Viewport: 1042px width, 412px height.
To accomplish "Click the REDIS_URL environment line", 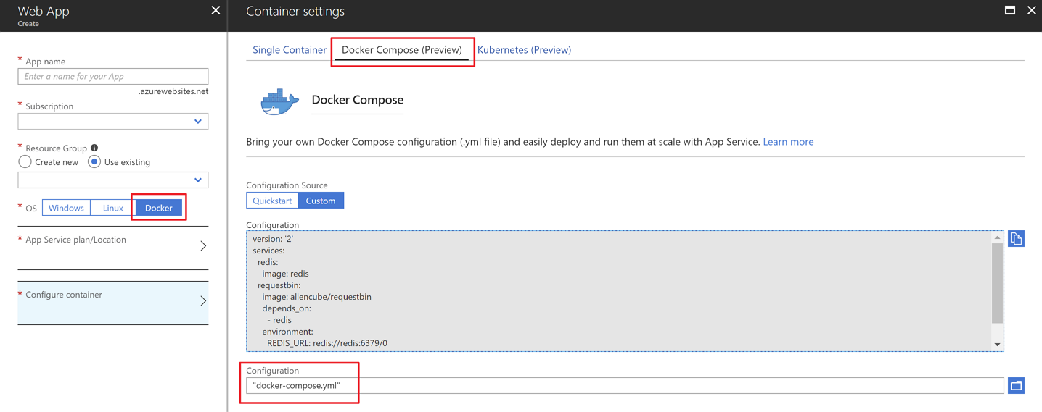I will tap(327, 343).
